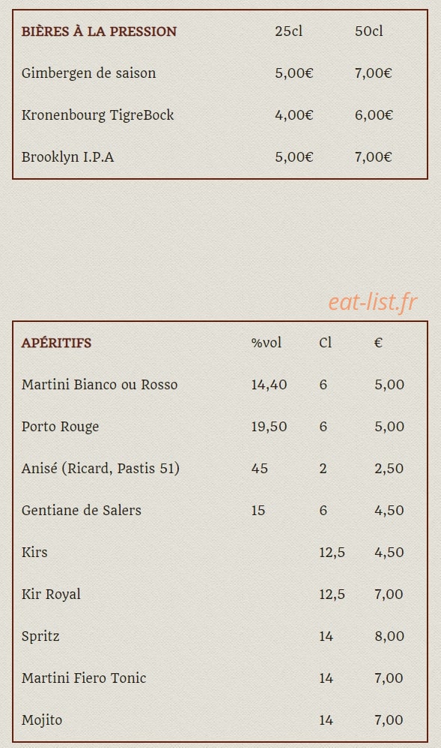Click the Gimbergen de saison item

(x=89, y=73)
